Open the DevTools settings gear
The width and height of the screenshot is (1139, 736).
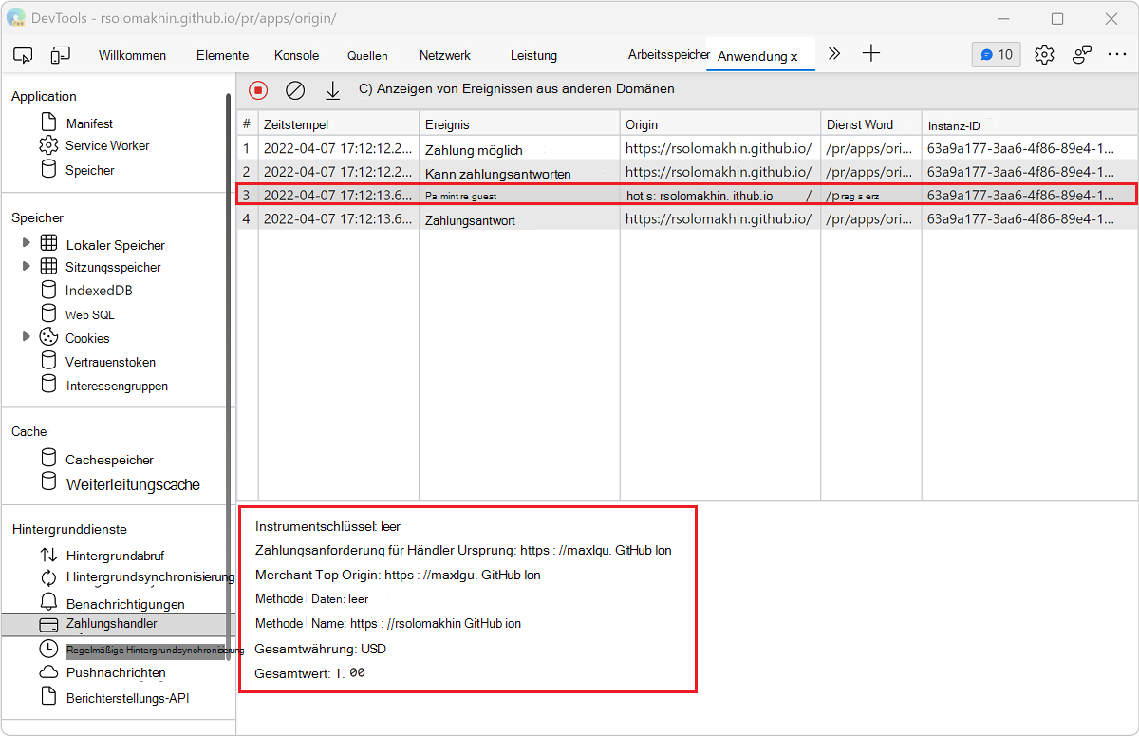click(x=1044, y=54)
